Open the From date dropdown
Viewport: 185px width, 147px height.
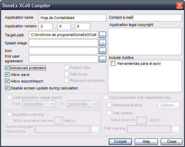coord(52,104)
